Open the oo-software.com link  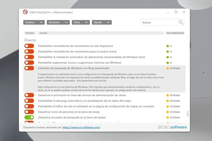pos(82,127)
